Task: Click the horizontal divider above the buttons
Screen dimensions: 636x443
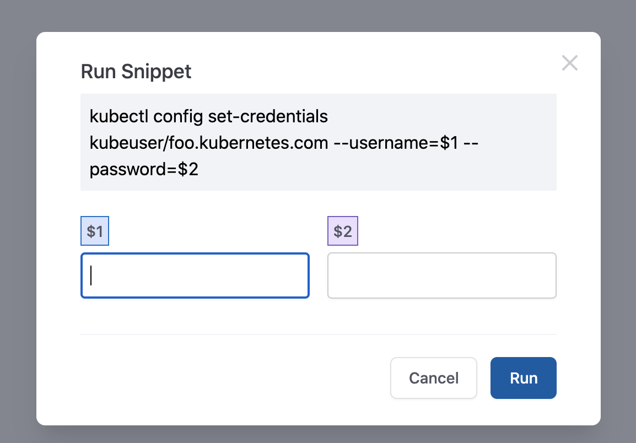Action: (x=319, y=334)
